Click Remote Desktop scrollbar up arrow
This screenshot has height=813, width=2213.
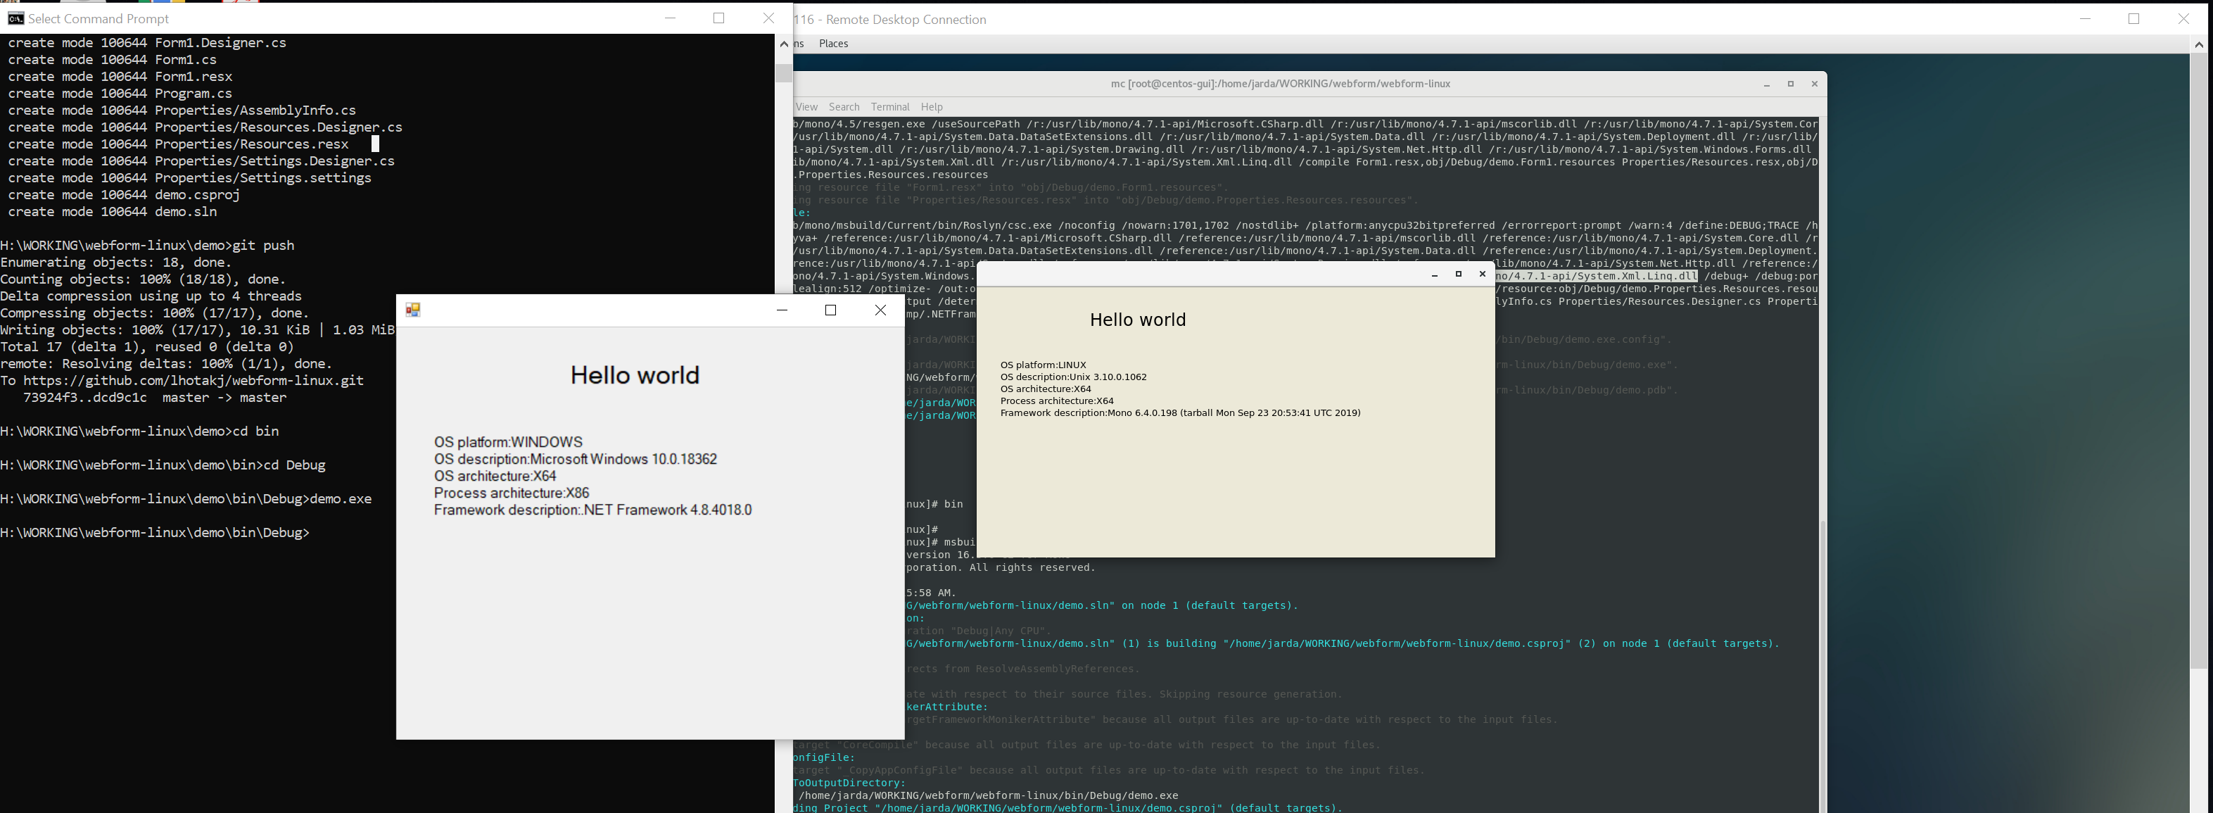click(2198, 44)
